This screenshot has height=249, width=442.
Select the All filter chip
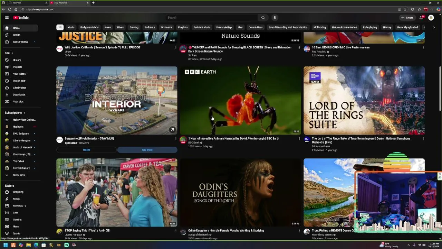[x=60, y=27]
